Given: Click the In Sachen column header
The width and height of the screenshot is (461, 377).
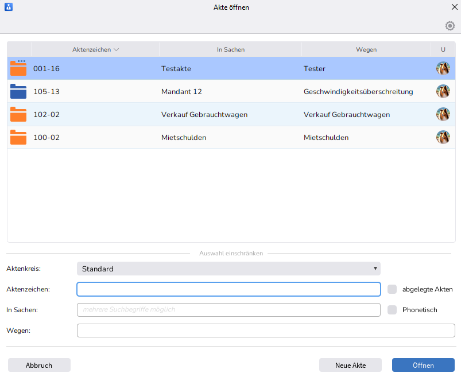Looking at the screenshot, I should tap(230, 49).
